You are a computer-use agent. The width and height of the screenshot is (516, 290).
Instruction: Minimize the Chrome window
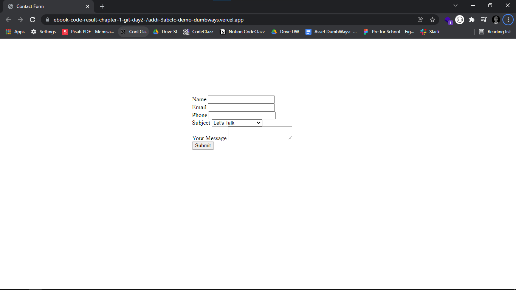(473, 5)
